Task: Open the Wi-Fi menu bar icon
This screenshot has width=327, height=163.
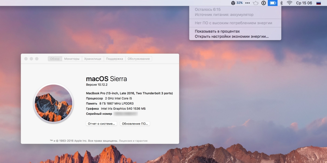Action: 289,3
